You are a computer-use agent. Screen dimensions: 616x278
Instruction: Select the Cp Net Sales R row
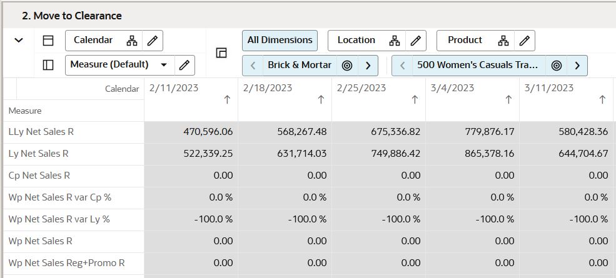(x=73, y=176)
